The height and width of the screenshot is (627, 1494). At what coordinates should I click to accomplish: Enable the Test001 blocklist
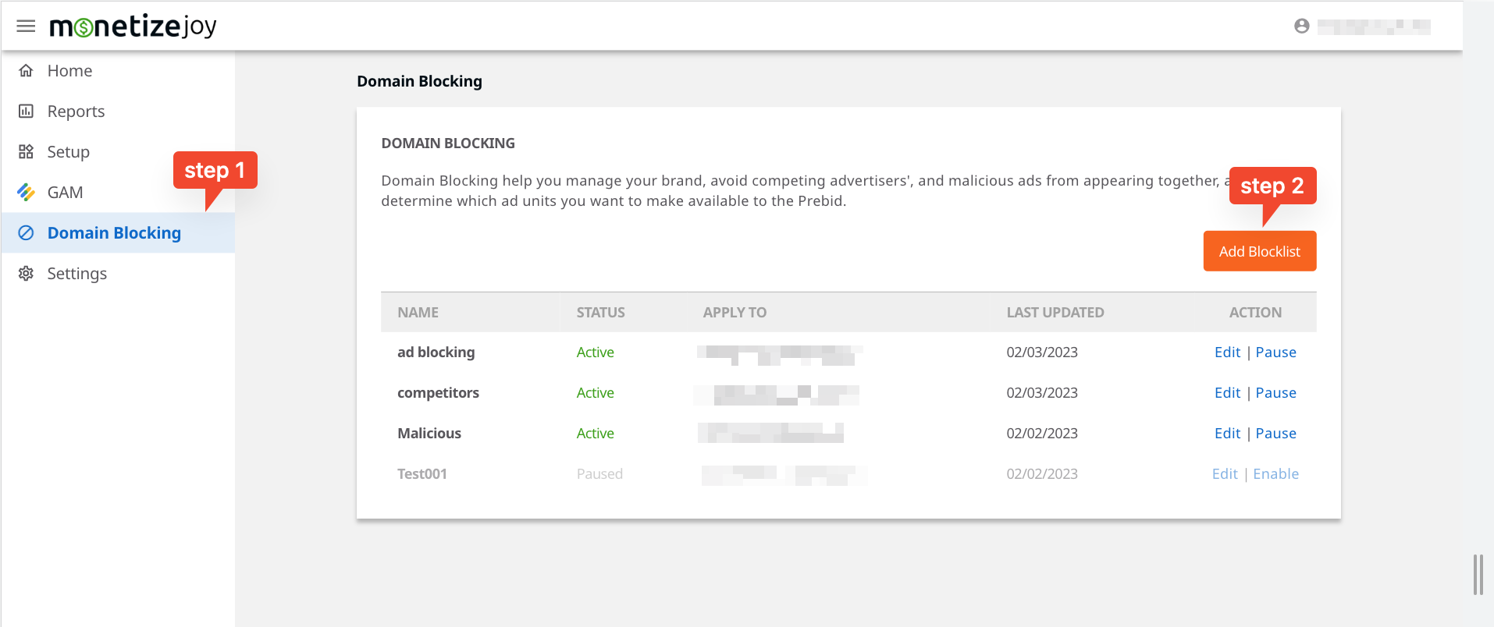(1275, 474)
